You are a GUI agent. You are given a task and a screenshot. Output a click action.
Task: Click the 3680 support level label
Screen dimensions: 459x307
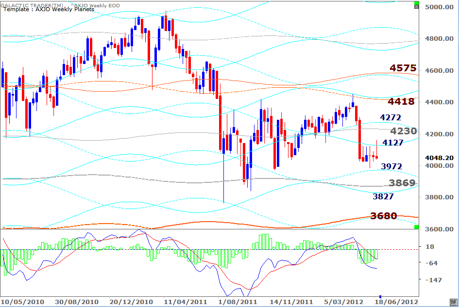point(384,216)
